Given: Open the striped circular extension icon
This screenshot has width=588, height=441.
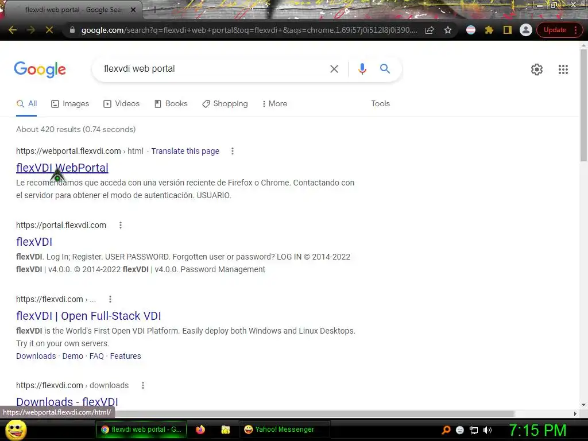Looking at the screenshot, I should click(x=471, y=30).
